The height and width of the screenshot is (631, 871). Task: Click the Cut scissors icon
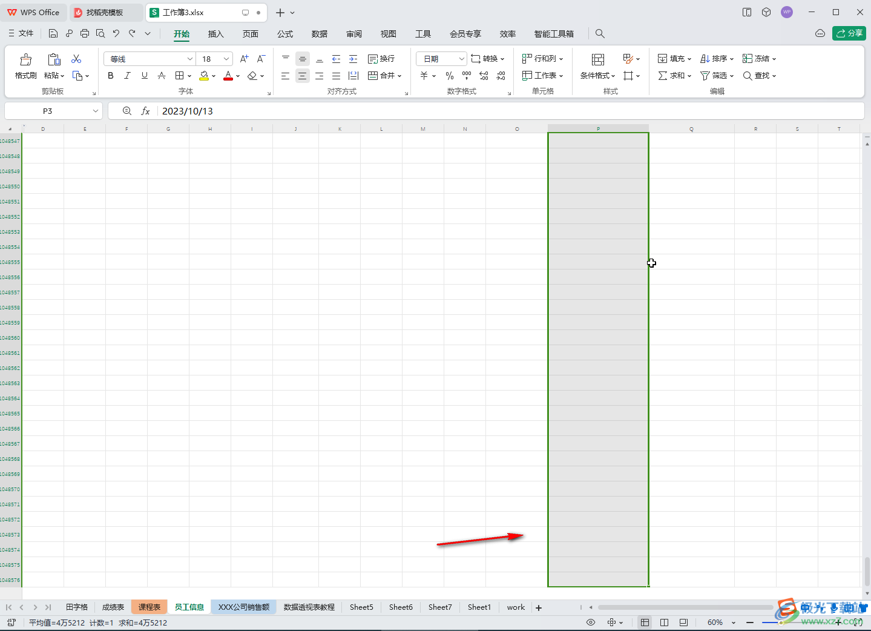point(76,59)
